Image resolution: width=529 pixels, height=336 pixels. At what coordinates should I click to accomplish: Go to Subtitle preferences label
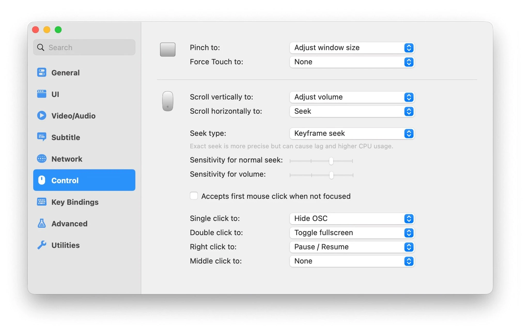tap(66, 137)
